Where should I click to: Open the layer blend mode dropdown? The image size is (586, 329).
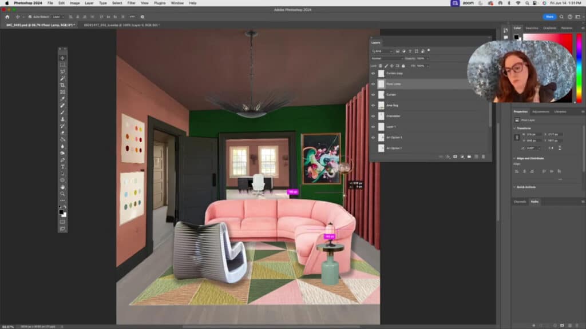[387, 58]
